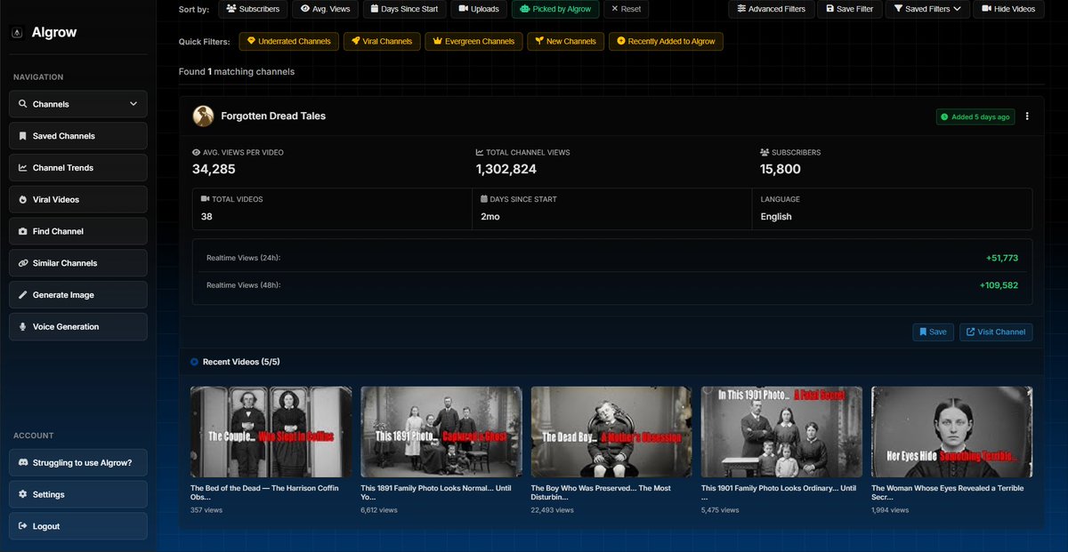The height and width of the screenshot is (552, 1068).
Task: Open Channel Trends page
Action: tap(78, 167)
